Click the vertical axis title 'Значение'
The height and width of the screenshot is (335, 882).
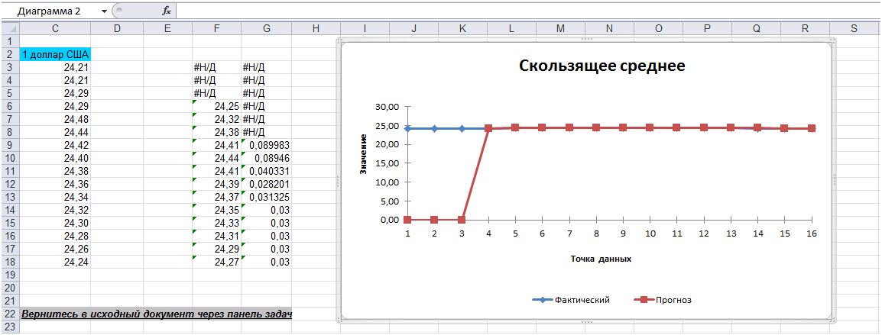pos(363,155)
